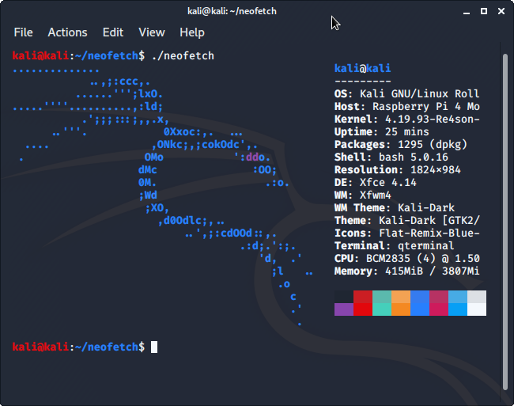Click the CPU: BCM2835 line

[406, 259]
